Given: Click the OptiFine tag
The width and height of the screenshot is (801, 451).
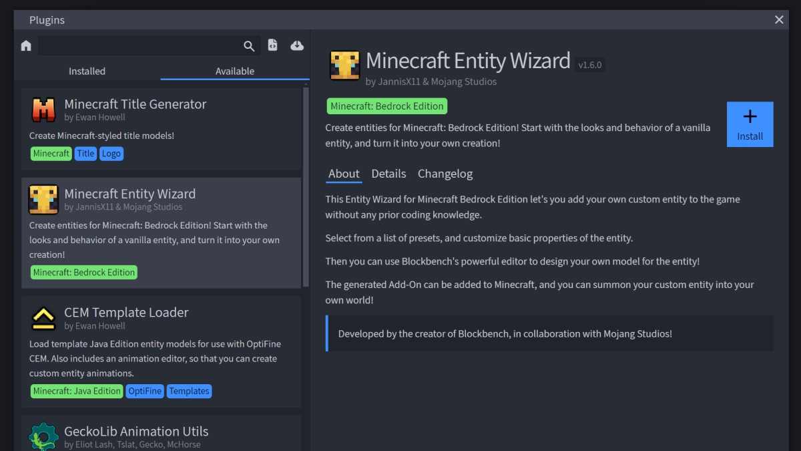Looking at the screenshot, I should point(145,391).
